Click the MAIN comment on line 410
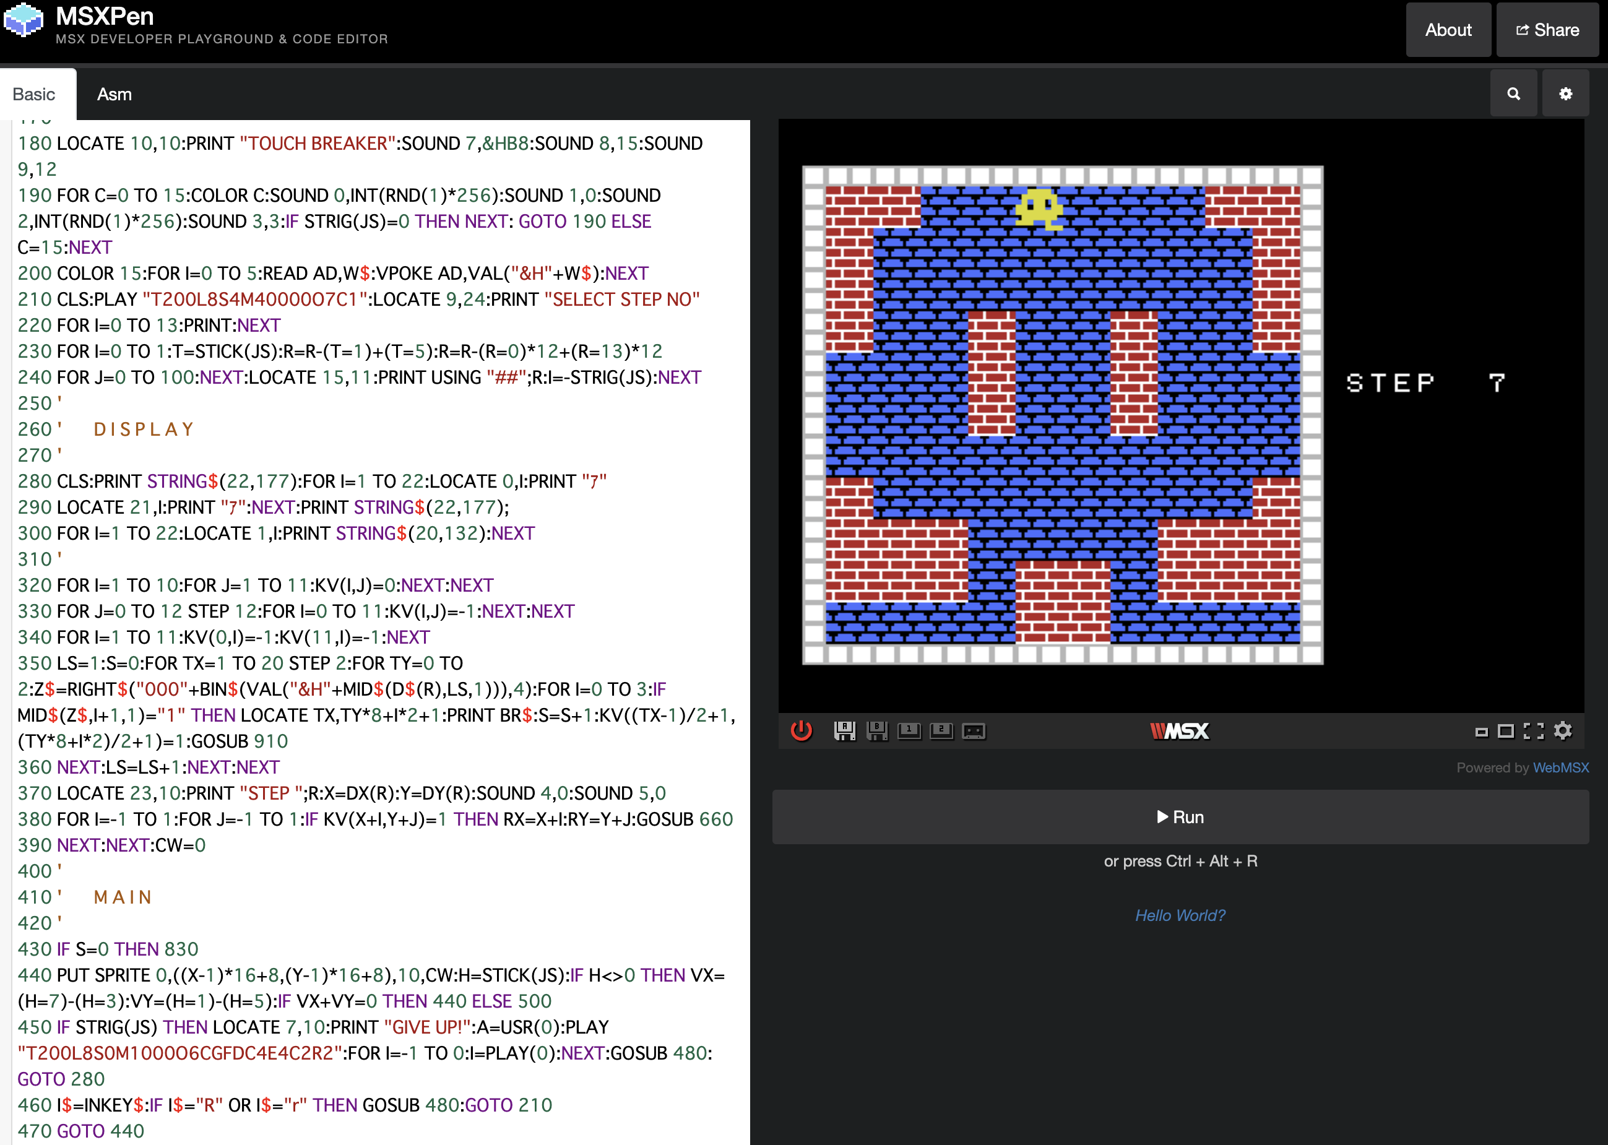Screen dimensions: 1608x1145 [123, 897]
